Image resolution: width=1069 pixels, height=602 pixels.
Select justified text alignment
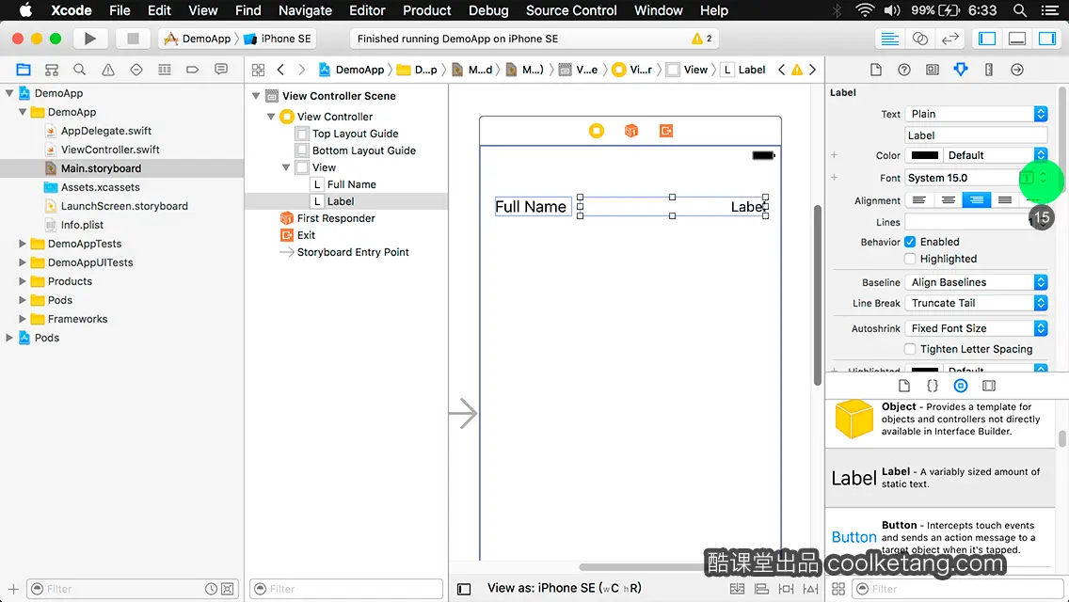point(1005,199)
